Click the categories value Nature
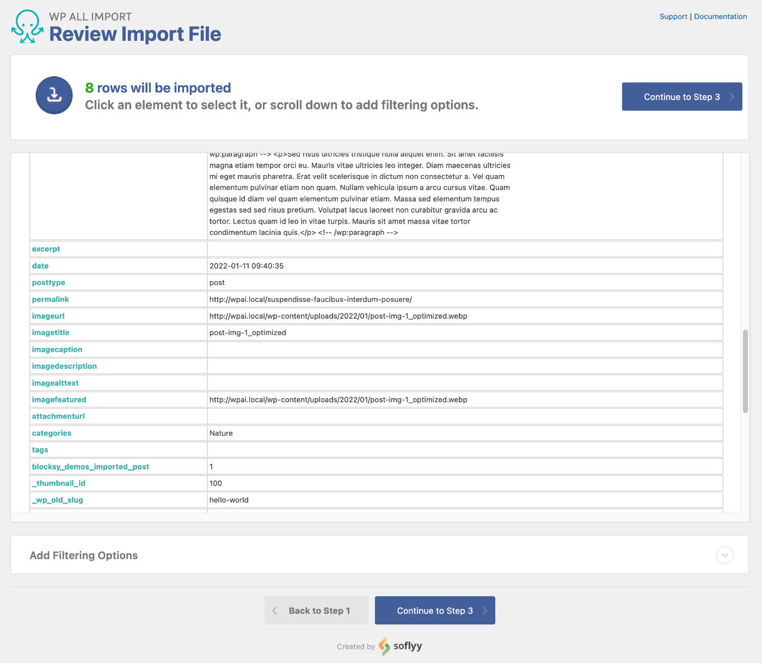The height and width of the screenshot is (663, 762). [x=221, y=433]
